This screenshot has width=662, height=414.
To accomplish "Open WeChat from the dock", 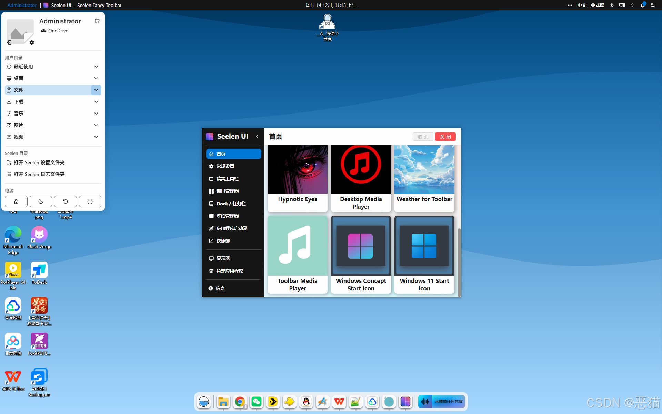I will [256, 402].
